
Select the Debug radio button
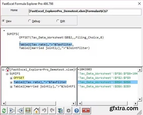pos(29,21)
